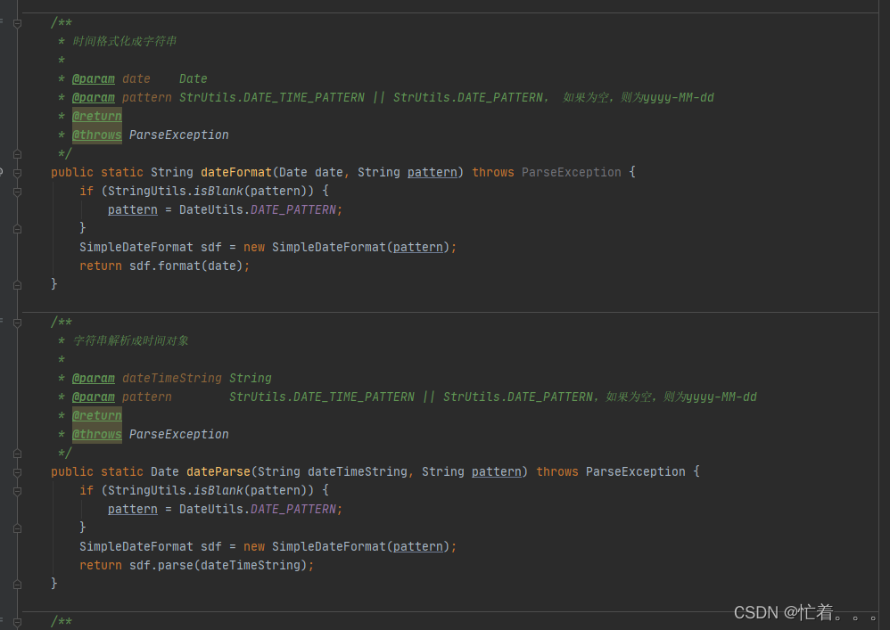Click the comment 时间格式化成字符串
The width and height of the screenshot is (890, 630).
tap(124, 41)
